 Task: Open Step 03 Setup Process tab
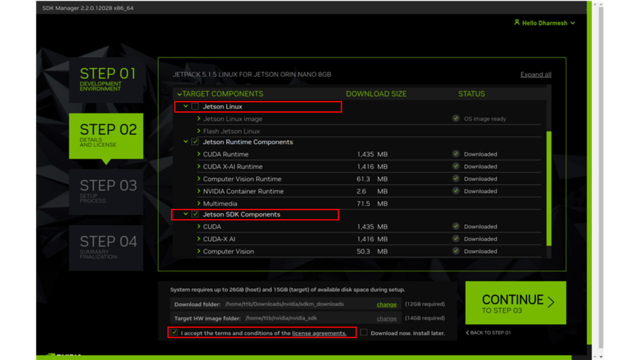tap(106, 192)
